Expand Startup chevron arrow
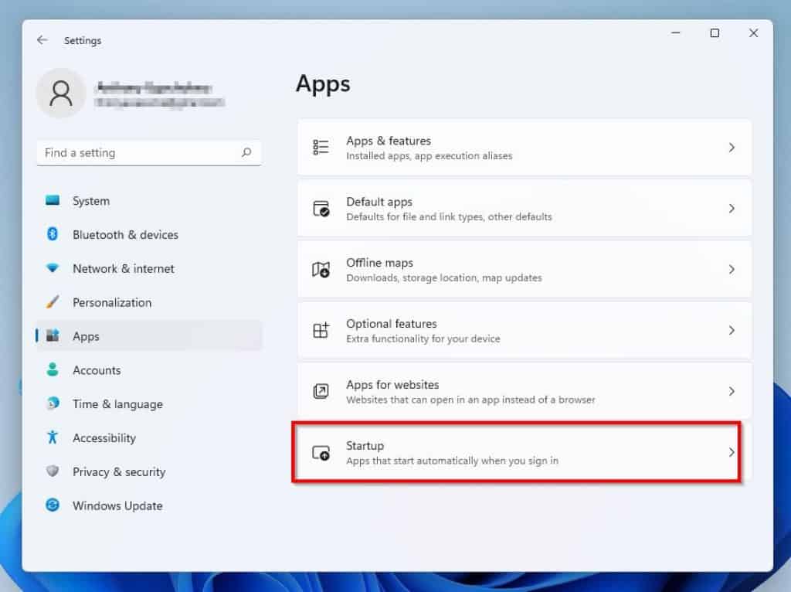The image size is (791, 592). 732,452
